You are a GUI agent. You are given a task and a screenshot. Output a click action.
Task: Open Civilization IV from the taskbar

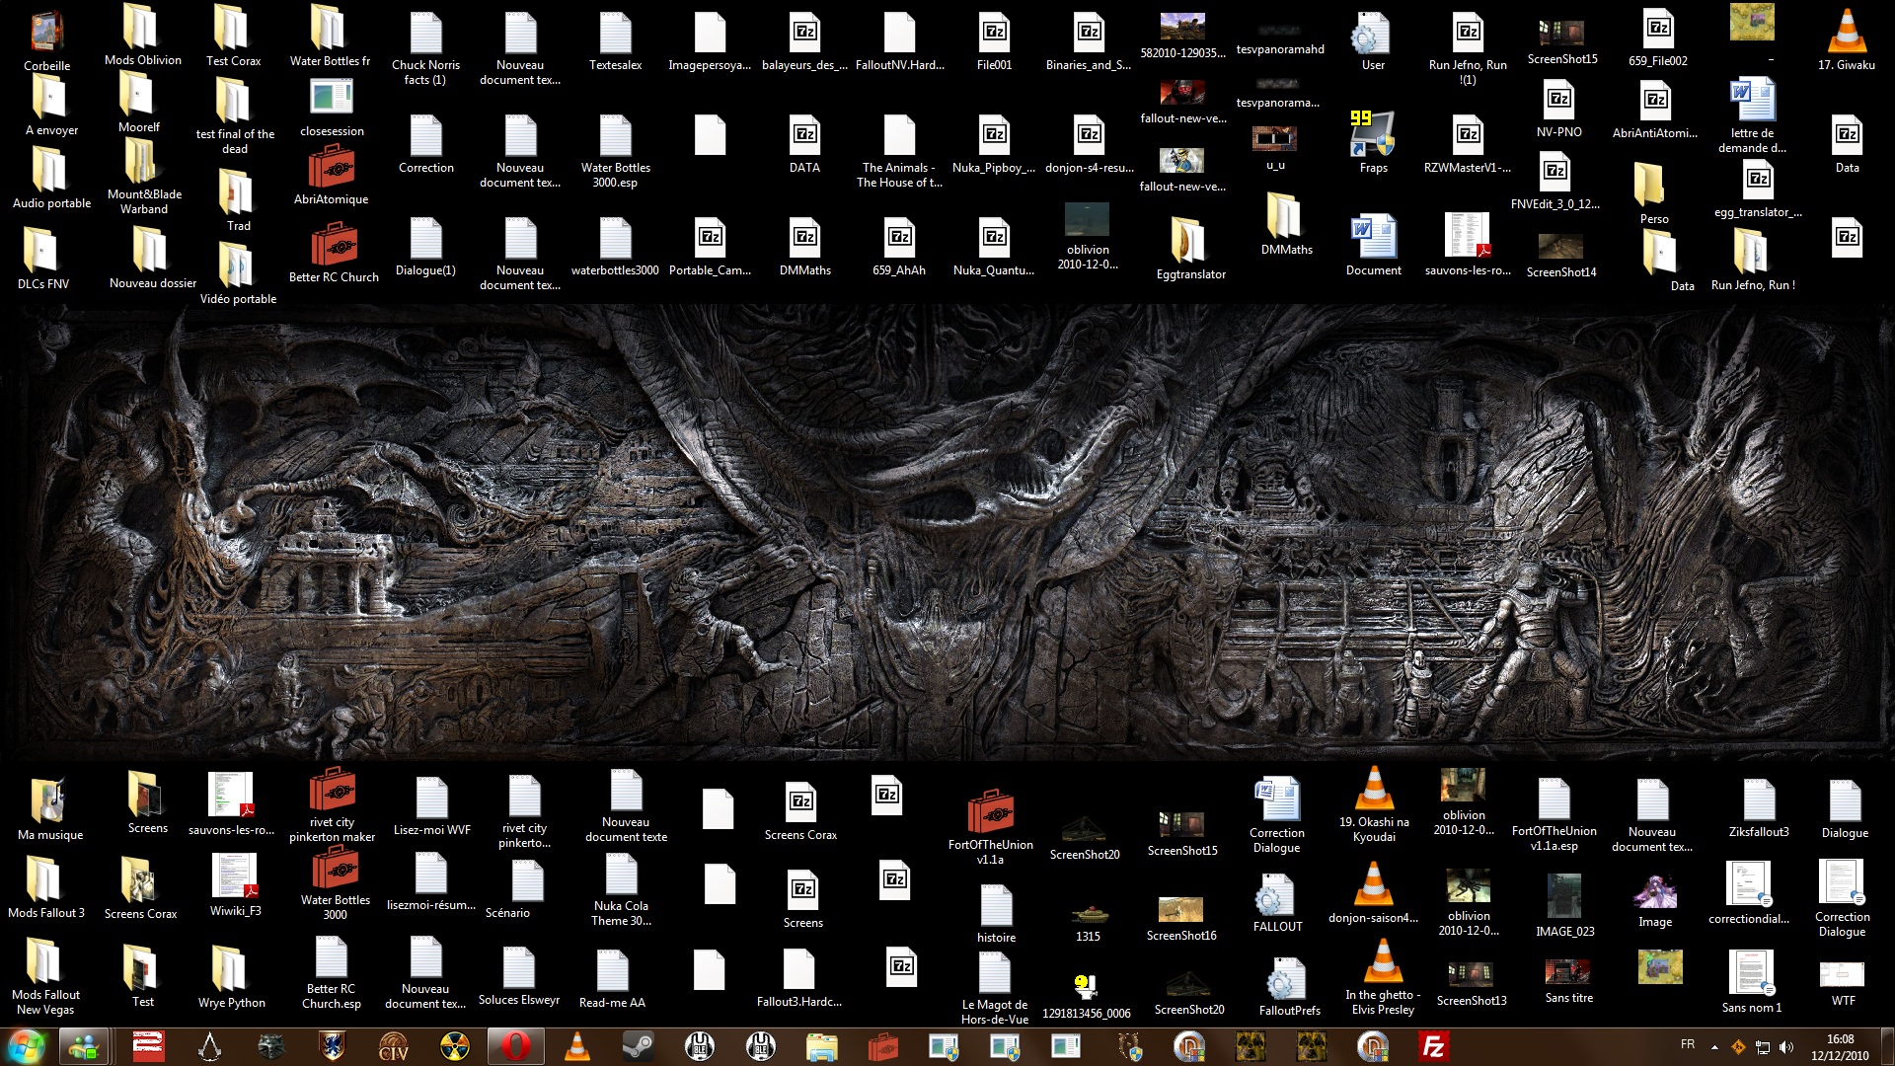point(393,1046)
